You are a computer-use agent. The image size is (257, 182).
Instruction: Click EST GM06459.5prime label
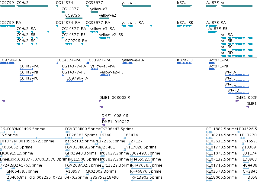[x=22, y=171]
